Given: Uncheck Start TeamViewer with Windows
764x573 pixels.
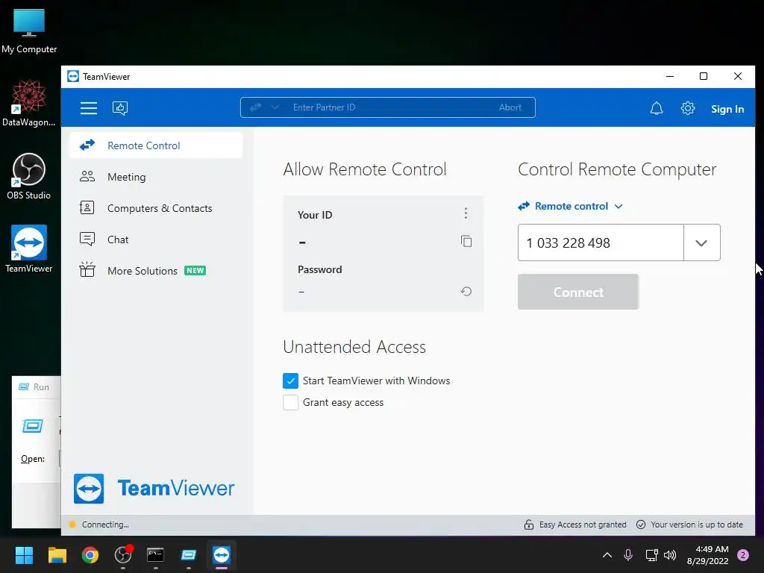Looking at the screenshot, I should 290,381.
